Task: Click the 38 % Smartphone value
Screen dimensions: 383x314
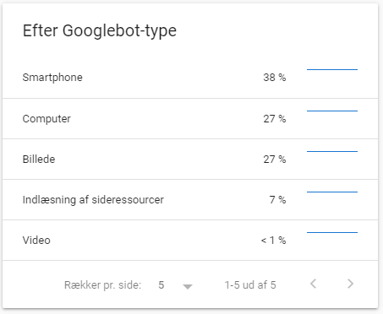Action: pyautogui.click(x=275, y=78)
